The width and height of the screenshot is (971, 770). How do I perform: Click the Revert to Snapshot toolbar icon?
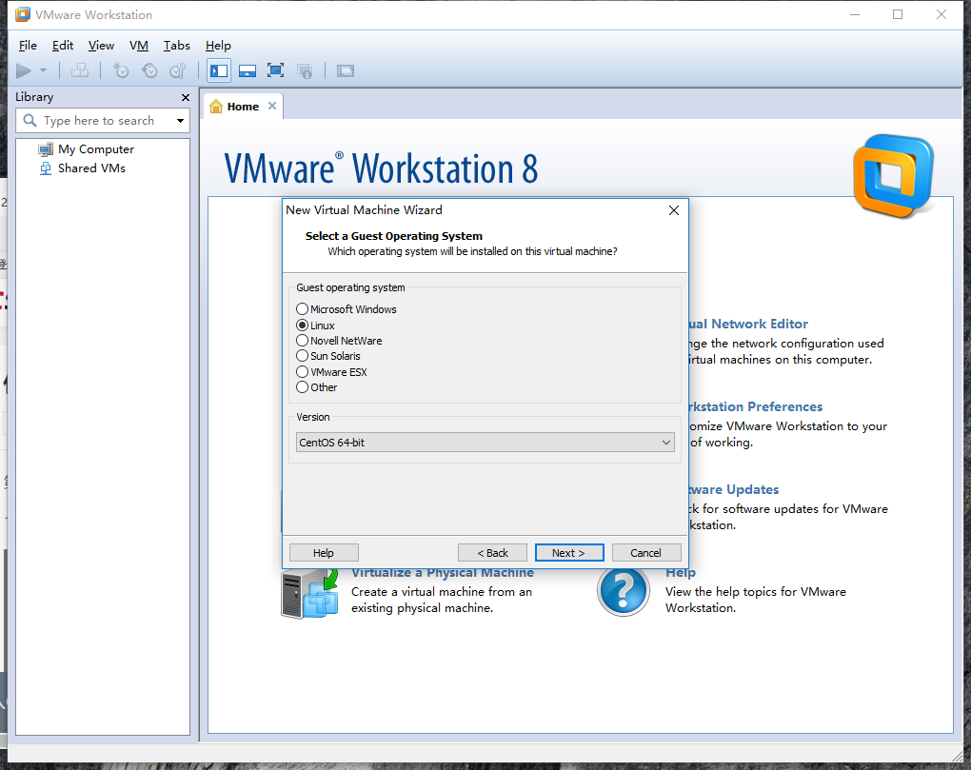149,71
